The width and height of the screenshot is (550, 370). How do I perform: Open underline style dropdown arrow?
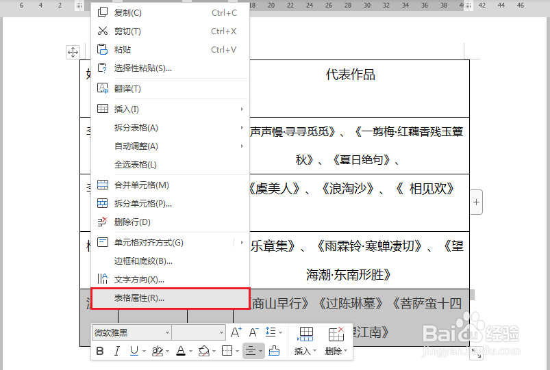point(144,351)
